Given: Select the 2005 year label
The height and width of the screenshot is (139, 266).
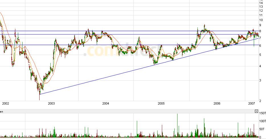Looking at the screenshot, I should pyautogui.click(x=161, y=103).
